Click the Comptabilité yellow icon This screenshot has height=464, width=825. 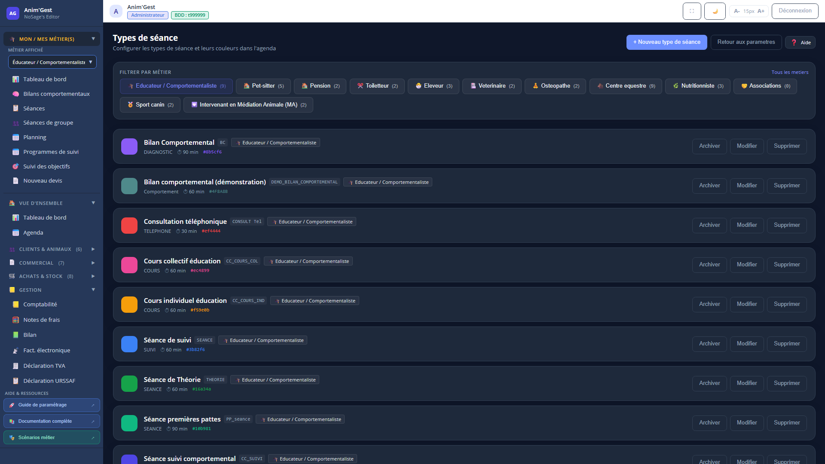(16, 305)
